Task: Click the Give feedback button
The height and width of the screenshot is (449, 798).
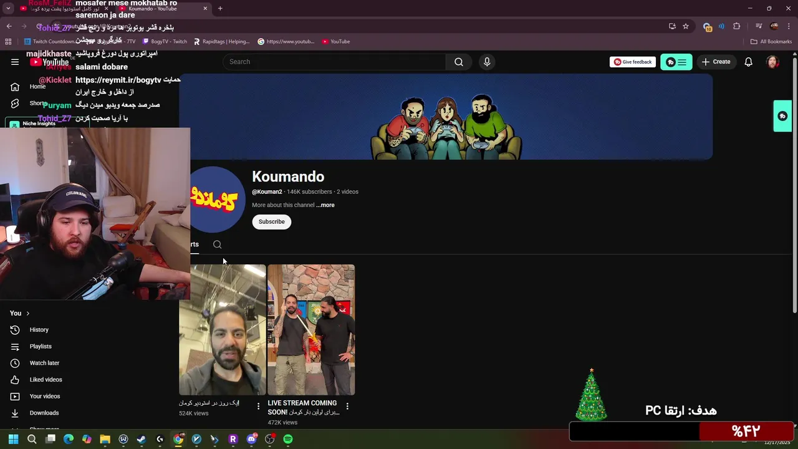Action: (633, 62)
